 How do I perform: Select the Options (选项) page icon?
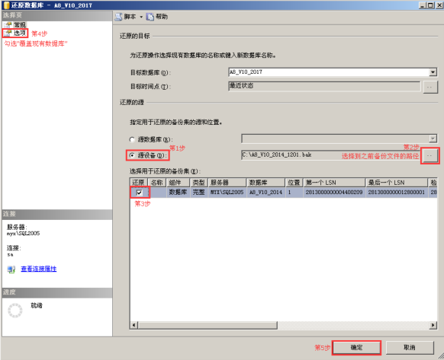8,33
